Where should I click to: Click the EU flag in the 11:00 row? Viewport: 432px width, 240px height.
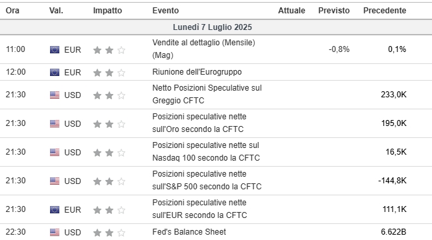pos(55,49)
